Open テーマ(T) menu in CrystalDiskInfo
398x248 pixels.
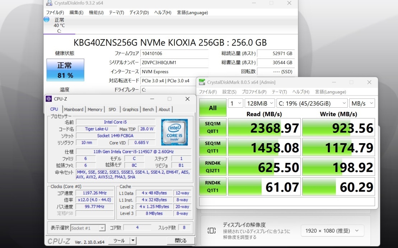[x=117, y=13]
